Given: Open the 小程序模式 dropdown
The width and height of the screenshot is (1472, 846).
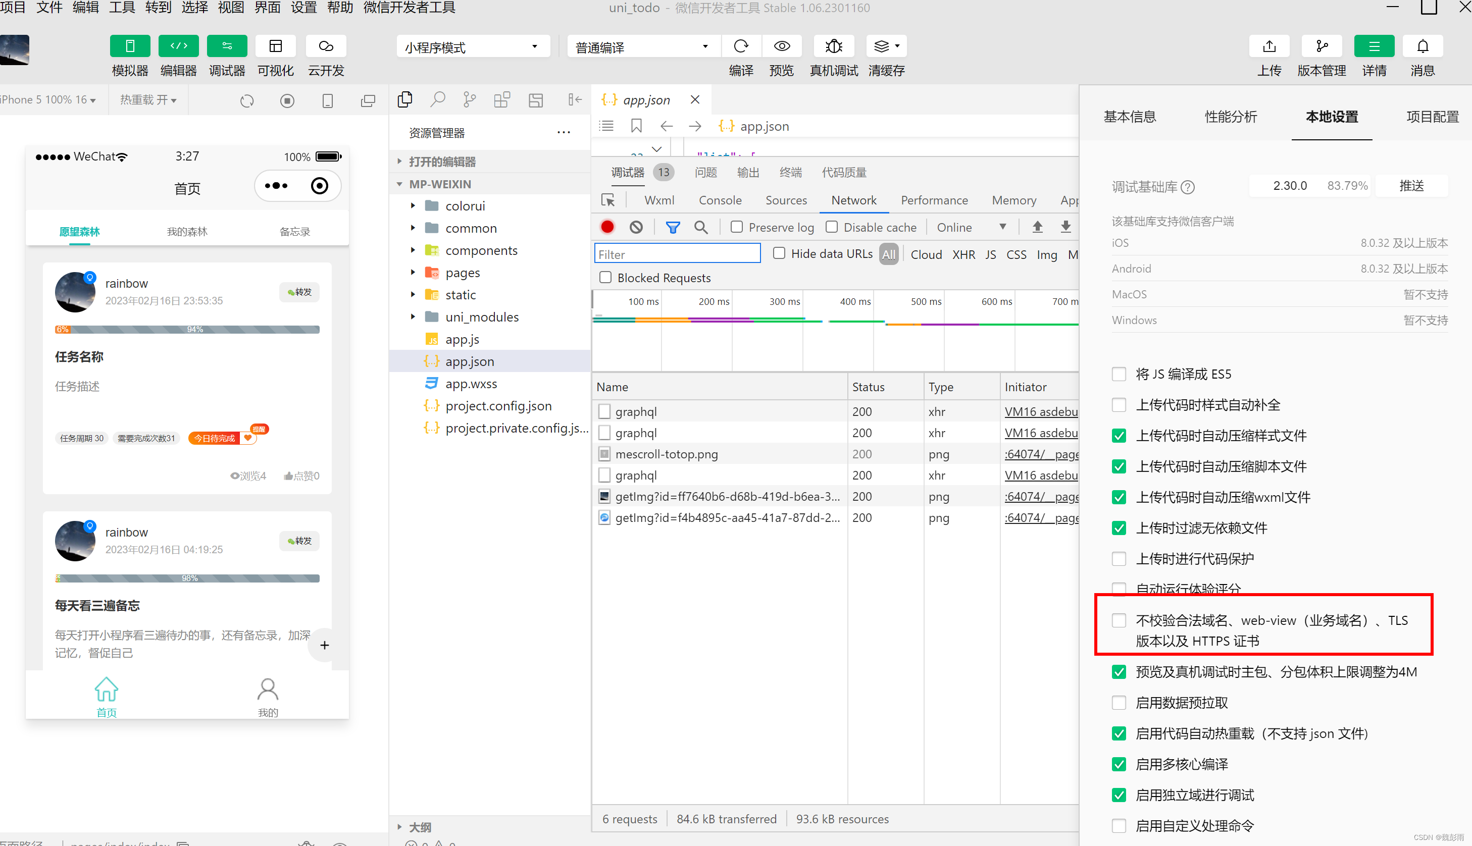Looking at the screenshot, I should pos(473,47).
